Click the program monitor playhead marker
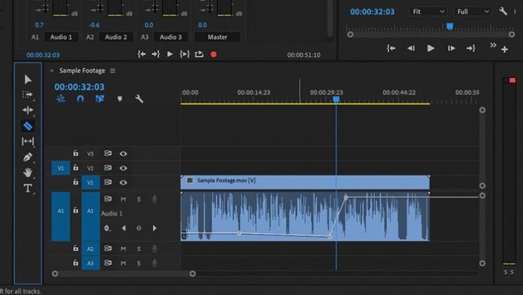The height and width of the screenshot is (295, 523). pos(450,26)
